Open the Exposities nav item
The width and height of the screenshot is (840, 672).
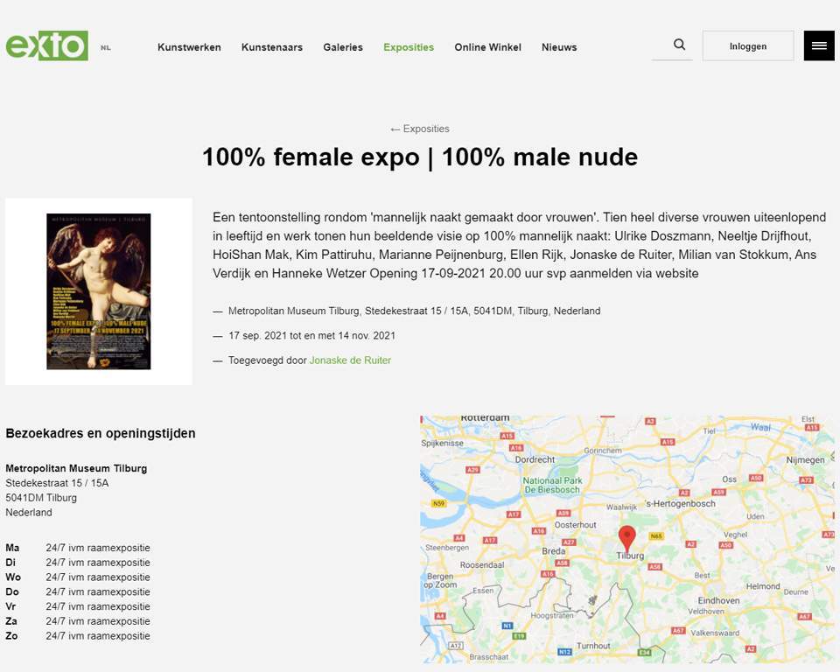(x=409, y=47)
